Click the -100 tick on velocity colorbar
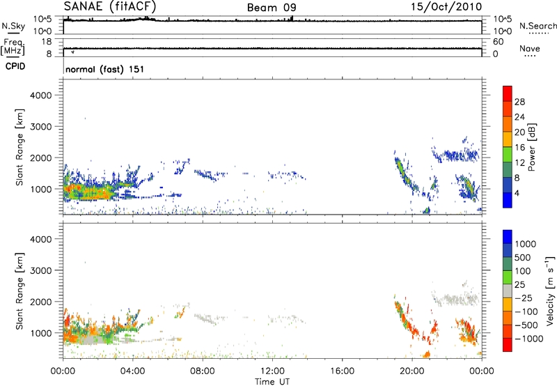 (x=526, y=311)
